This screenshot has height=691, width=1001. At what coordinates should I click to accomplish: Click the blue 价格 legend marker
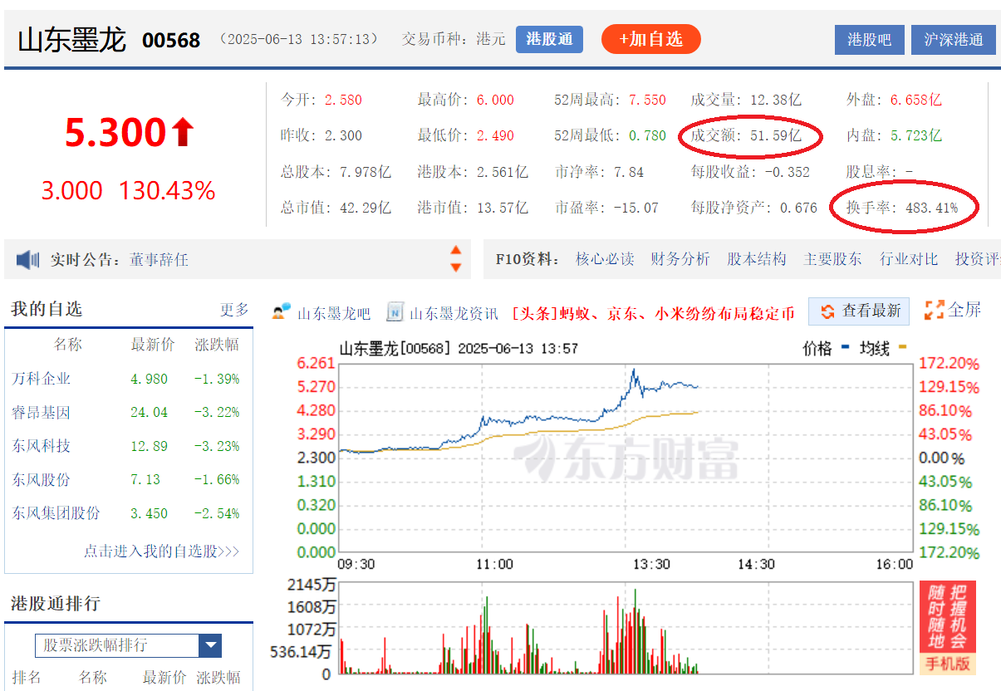coord(845,347)
